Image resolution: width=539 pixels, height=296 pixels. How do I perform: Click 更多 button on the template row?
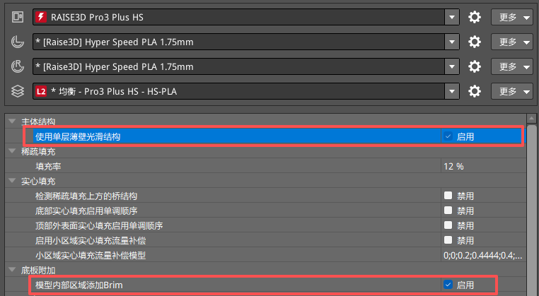[511, 91]
